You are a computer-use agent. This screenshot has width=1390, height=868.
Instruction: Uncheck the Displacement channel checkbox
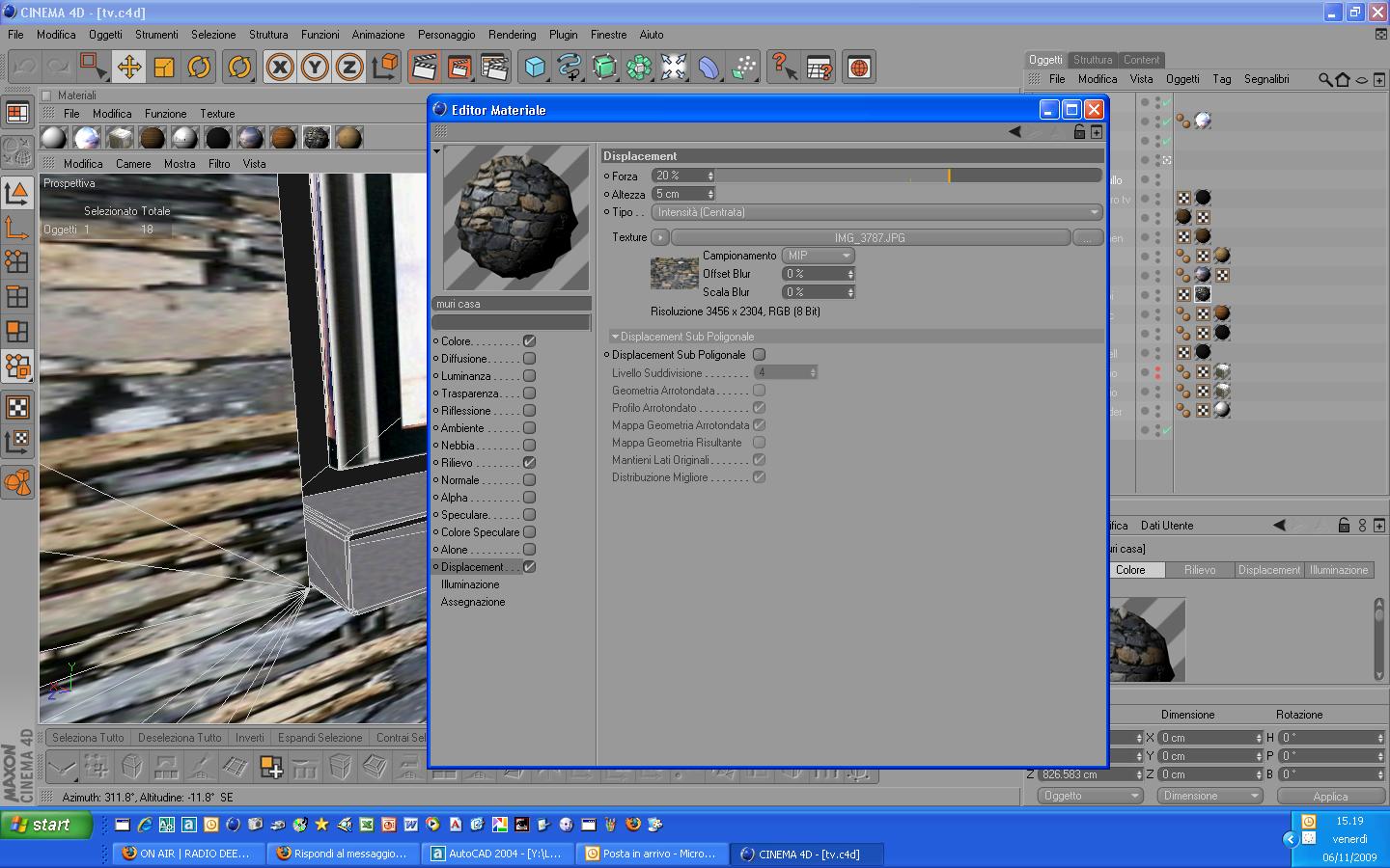tap(529, 567)
